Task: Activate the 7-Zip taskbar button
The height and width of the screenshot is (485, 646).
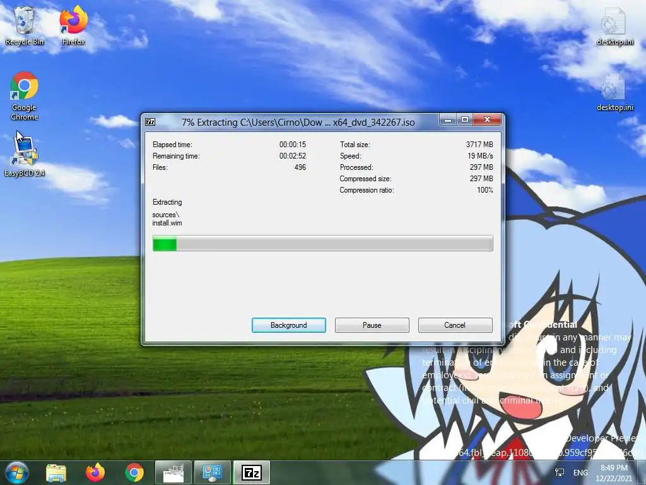Action: pyautogui.click(x=251, y=472)
